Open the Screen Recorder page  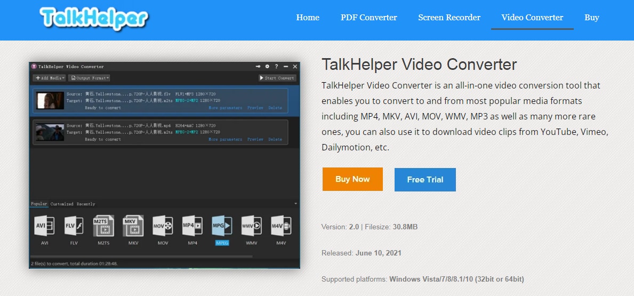coord(449,18)
